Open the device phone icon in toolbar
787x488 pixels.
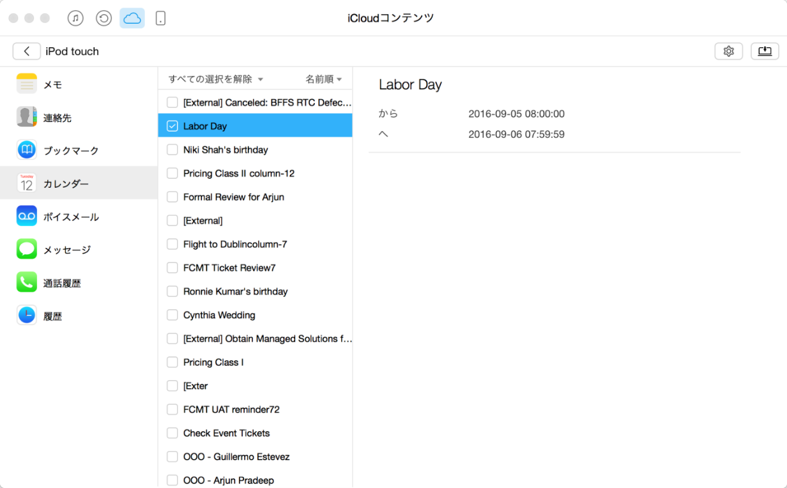tap(160, 19)
